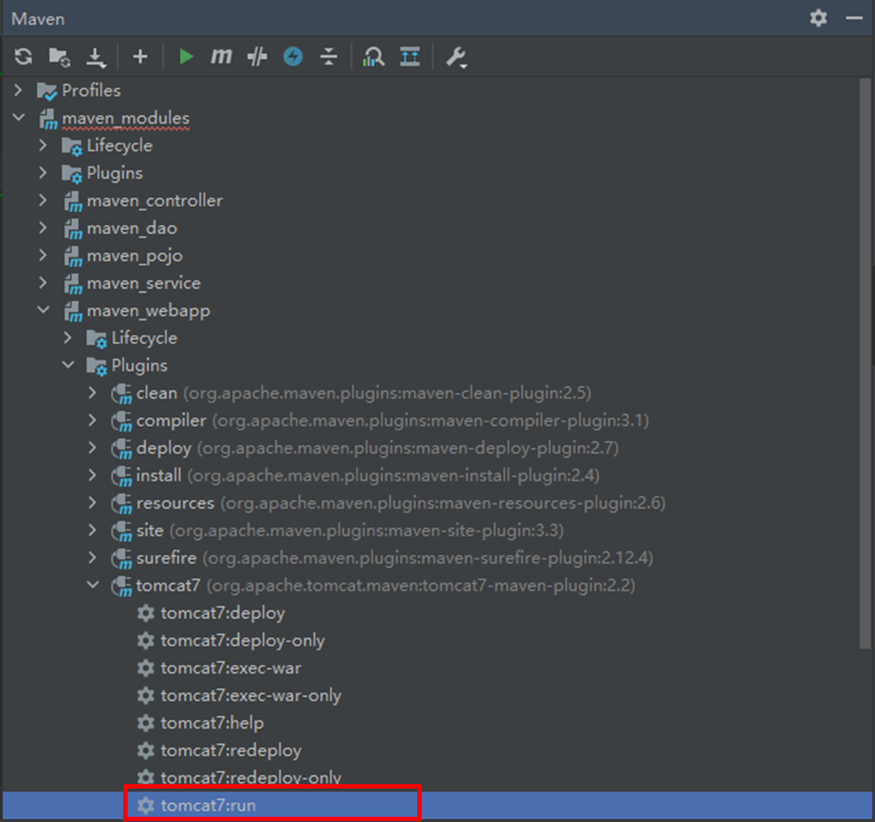Expand the install plugin node
Image resolution: width=875 pixels, height=822 pixels.
(92, 475)
